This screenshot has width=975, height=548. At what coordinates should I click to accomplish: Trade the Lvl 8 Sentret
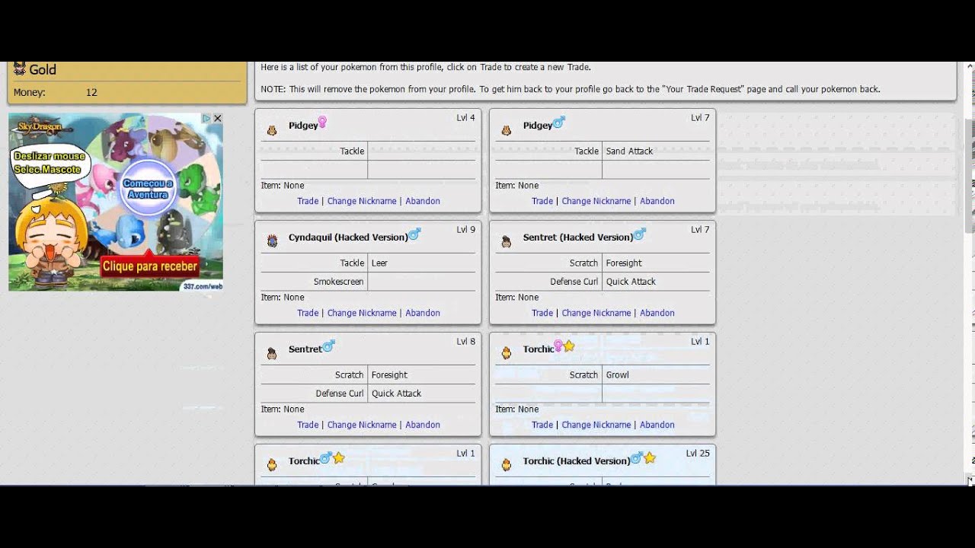pyautogui.click(x=308, y=425)
